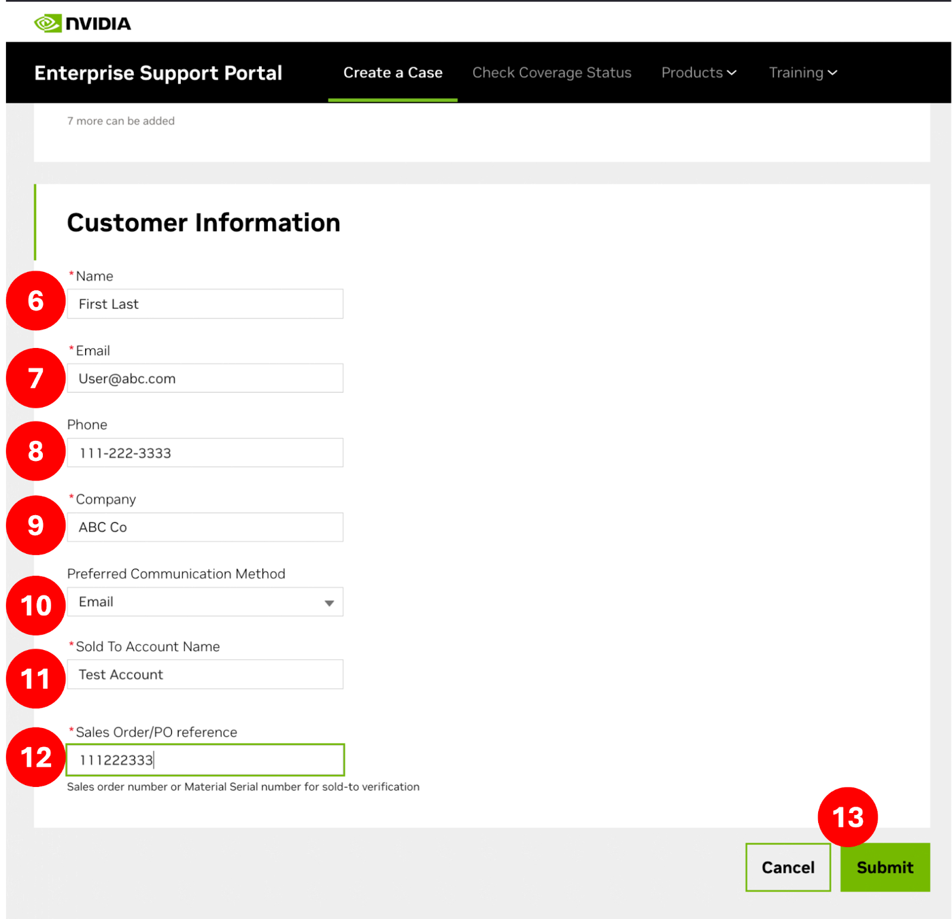Open the Preferred Communication Method dropdown
This screenshot has width=952, height=919.
click(x=205, y=602)
